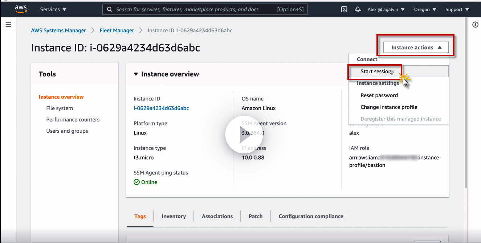Image resolution: width=481 pixels, height=243 pixels.
Task: Switch to the Tags tab
Action: tap(140, 216)
